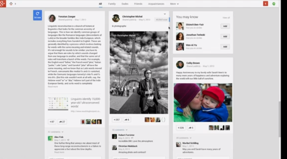Read more of Yonatan Zunger's post

53,87
